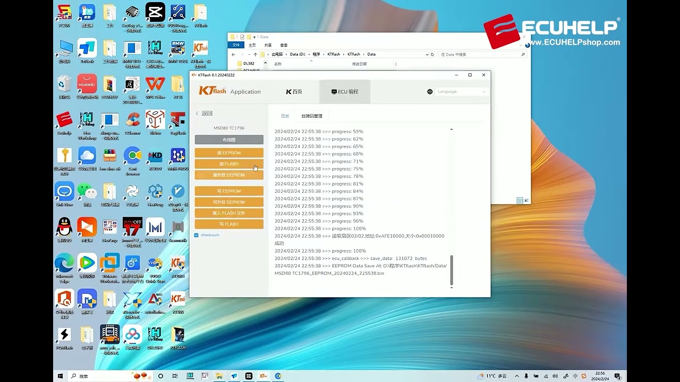Open the HUAWEI app store desktop icon

(x=87, y=87)
